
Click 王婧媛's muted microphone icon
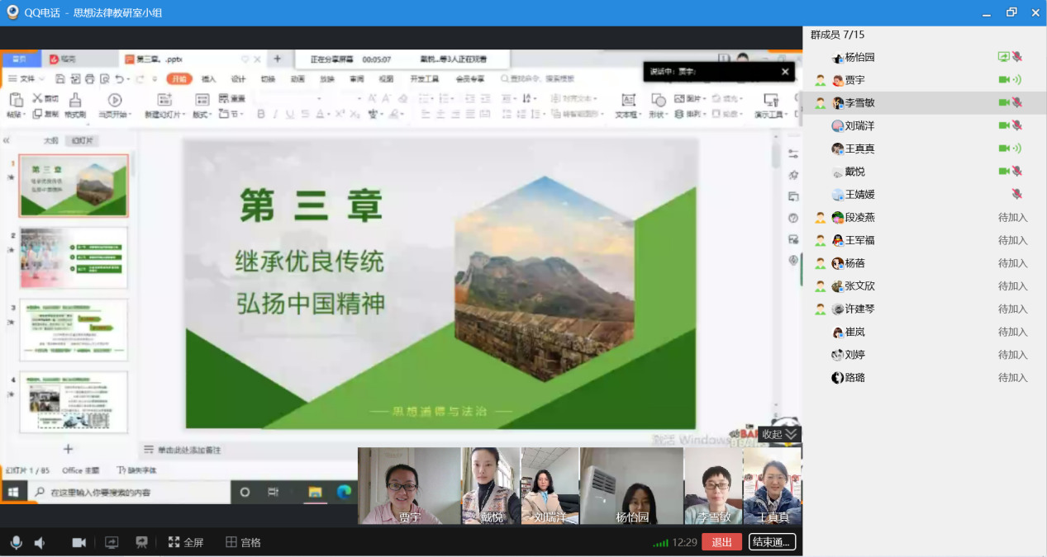click(x=1017, y=195)
